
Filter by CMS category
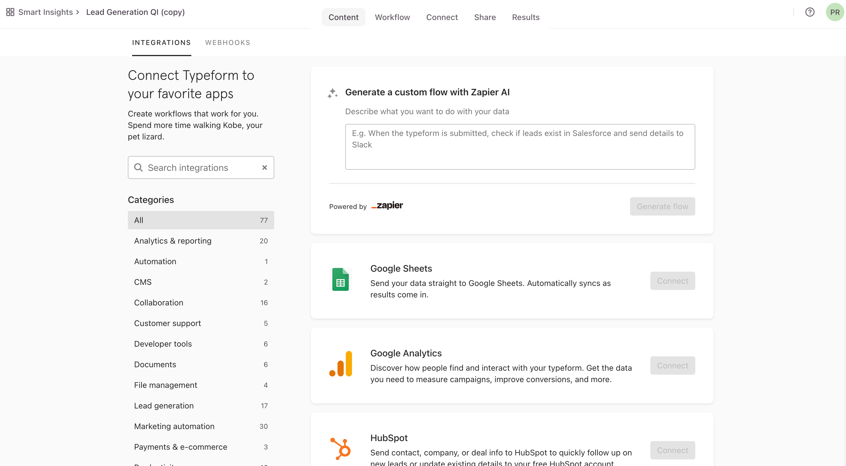pyautogui.click(x=201, y=282)
